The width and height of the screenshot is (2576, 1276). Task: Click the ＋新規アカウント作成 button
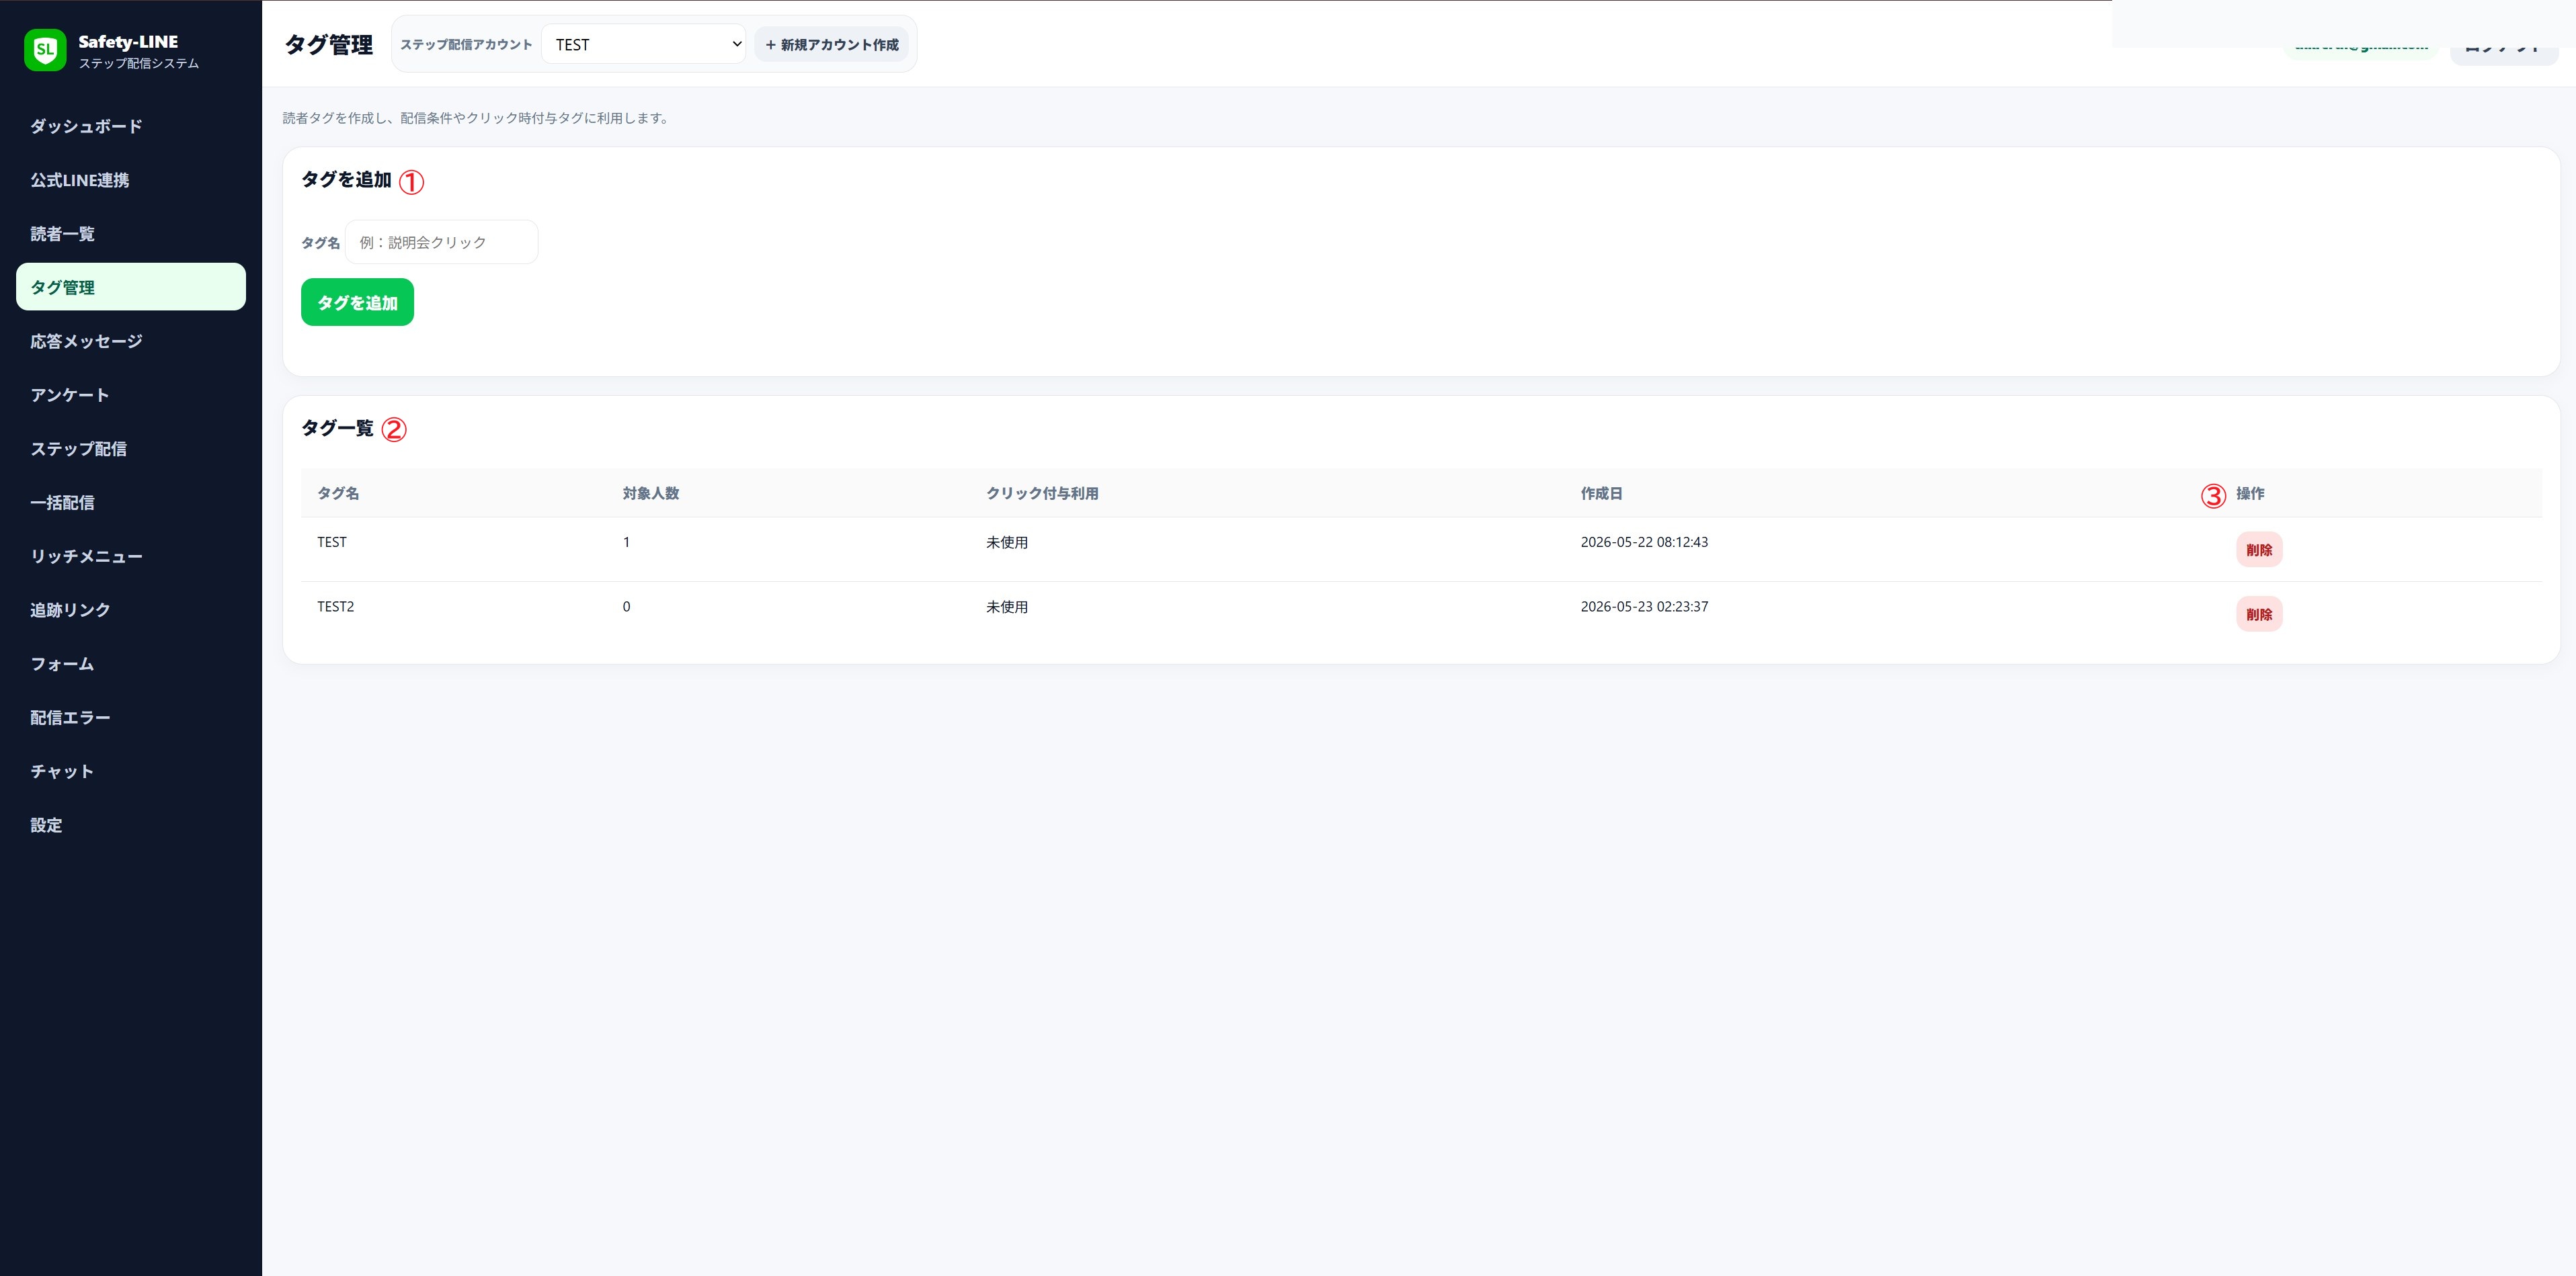pos(832,44)
